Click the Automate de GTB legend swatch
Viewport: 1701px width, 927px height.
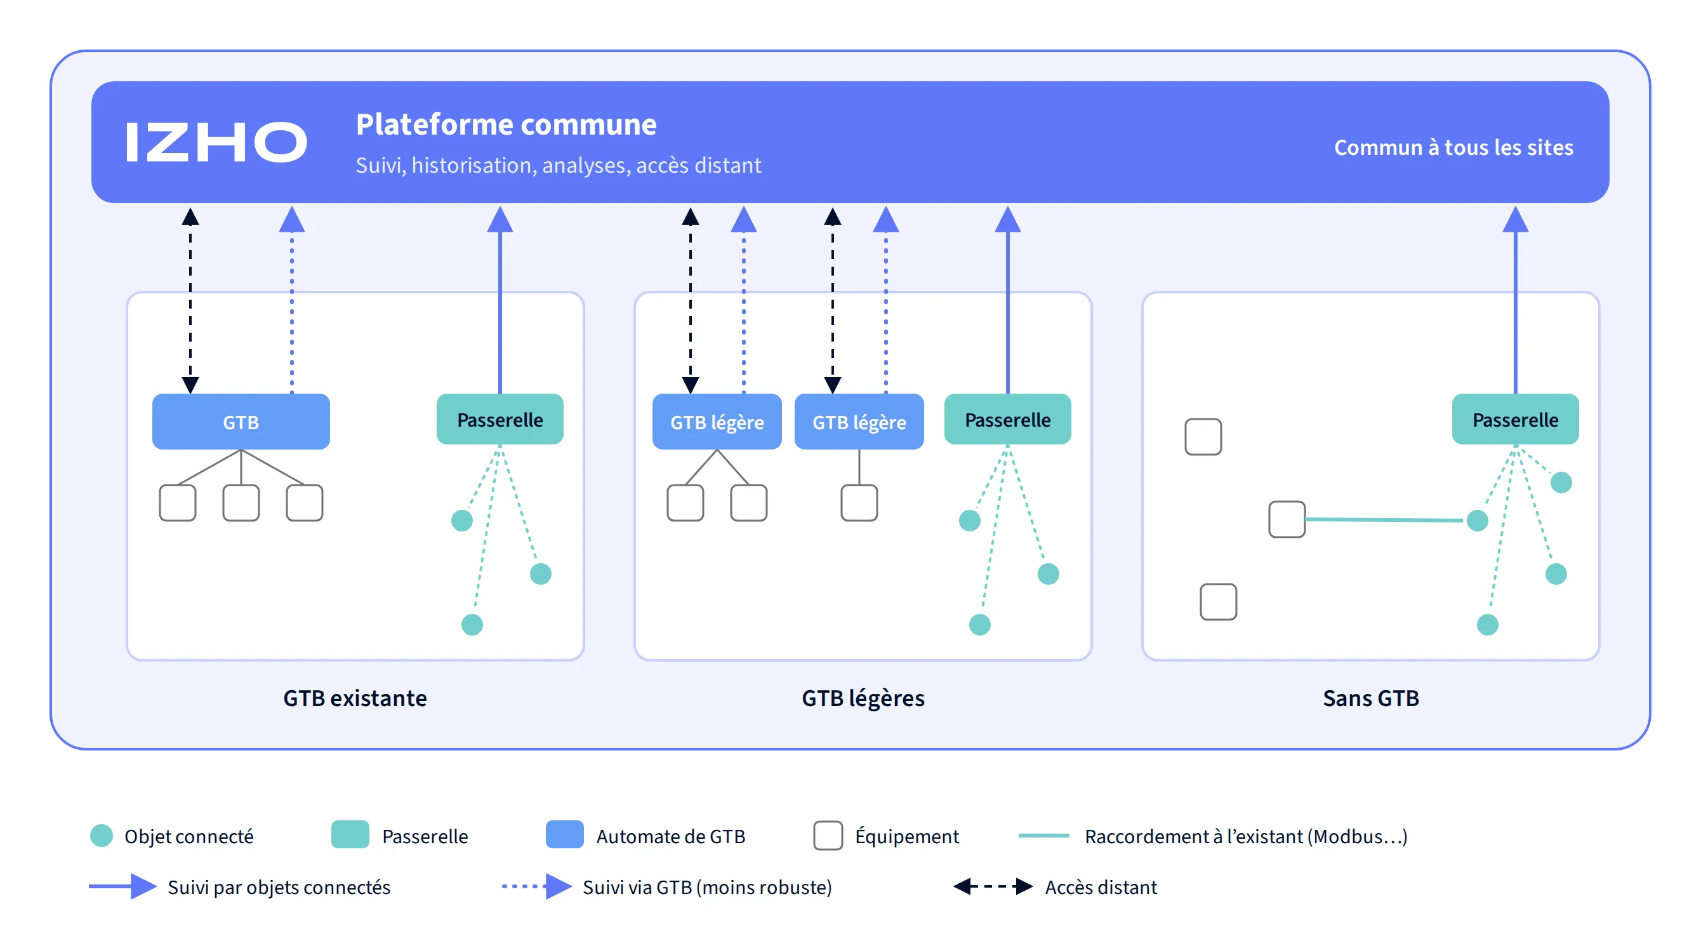[565, 834]
